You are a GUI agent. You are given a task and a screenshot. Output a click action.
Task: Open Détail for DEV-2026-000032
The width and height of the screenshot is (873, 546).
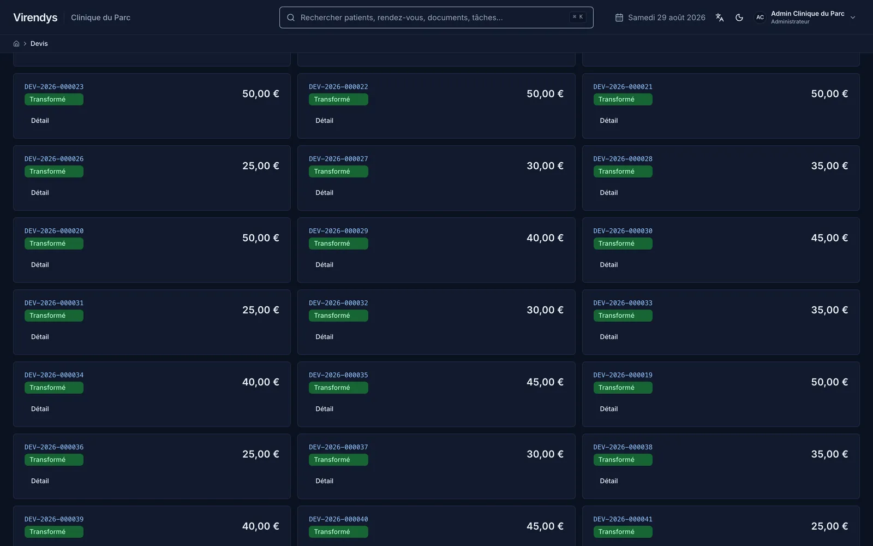[324, 337]
